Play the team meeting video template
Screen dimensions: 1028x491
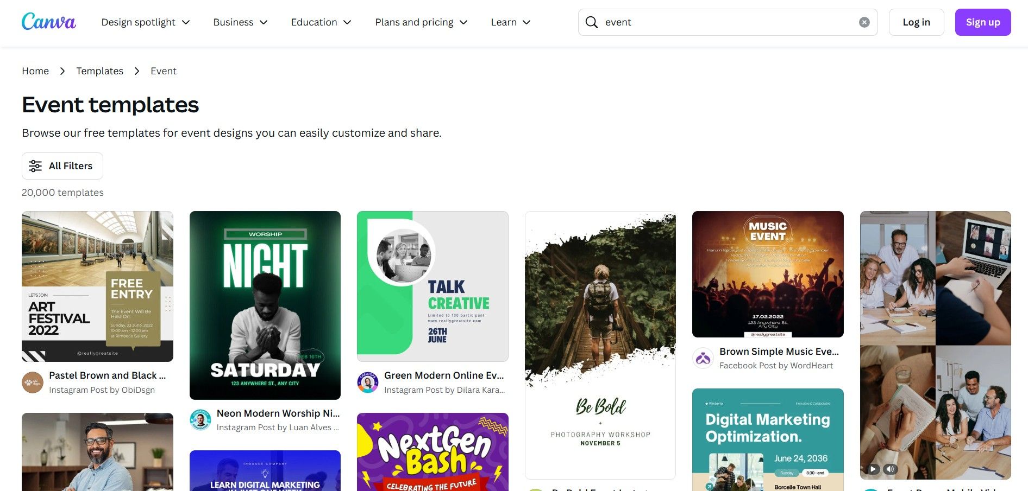pyautogui.click(x=873, y=469)
